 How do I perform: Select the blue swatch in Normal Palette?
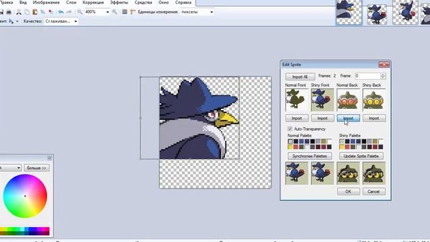(x=302, y=141)
